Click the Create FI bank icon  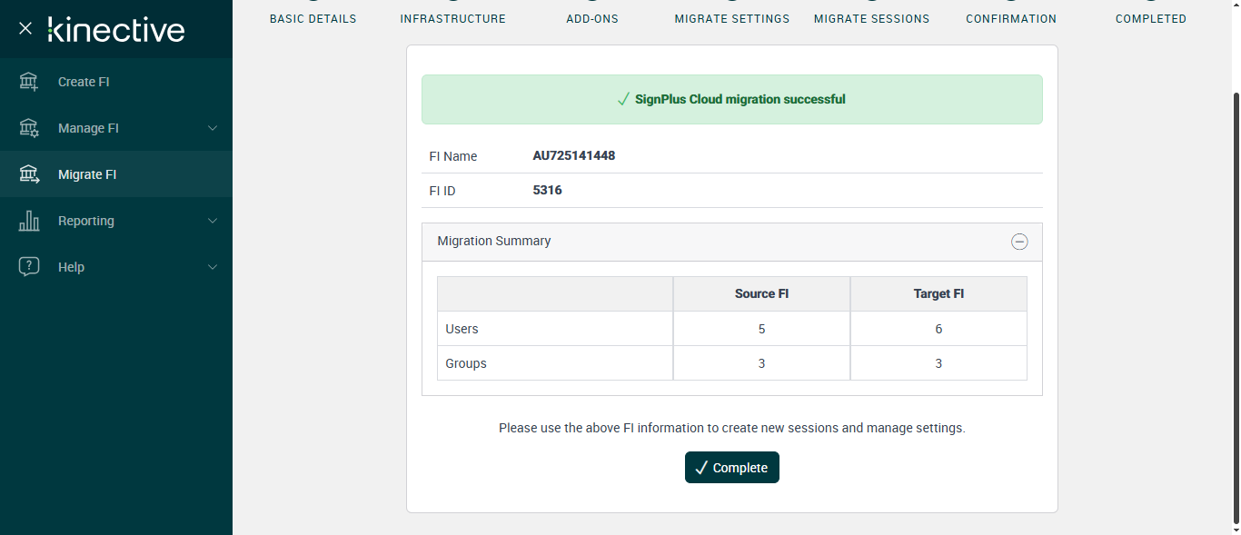click(29, 82)
